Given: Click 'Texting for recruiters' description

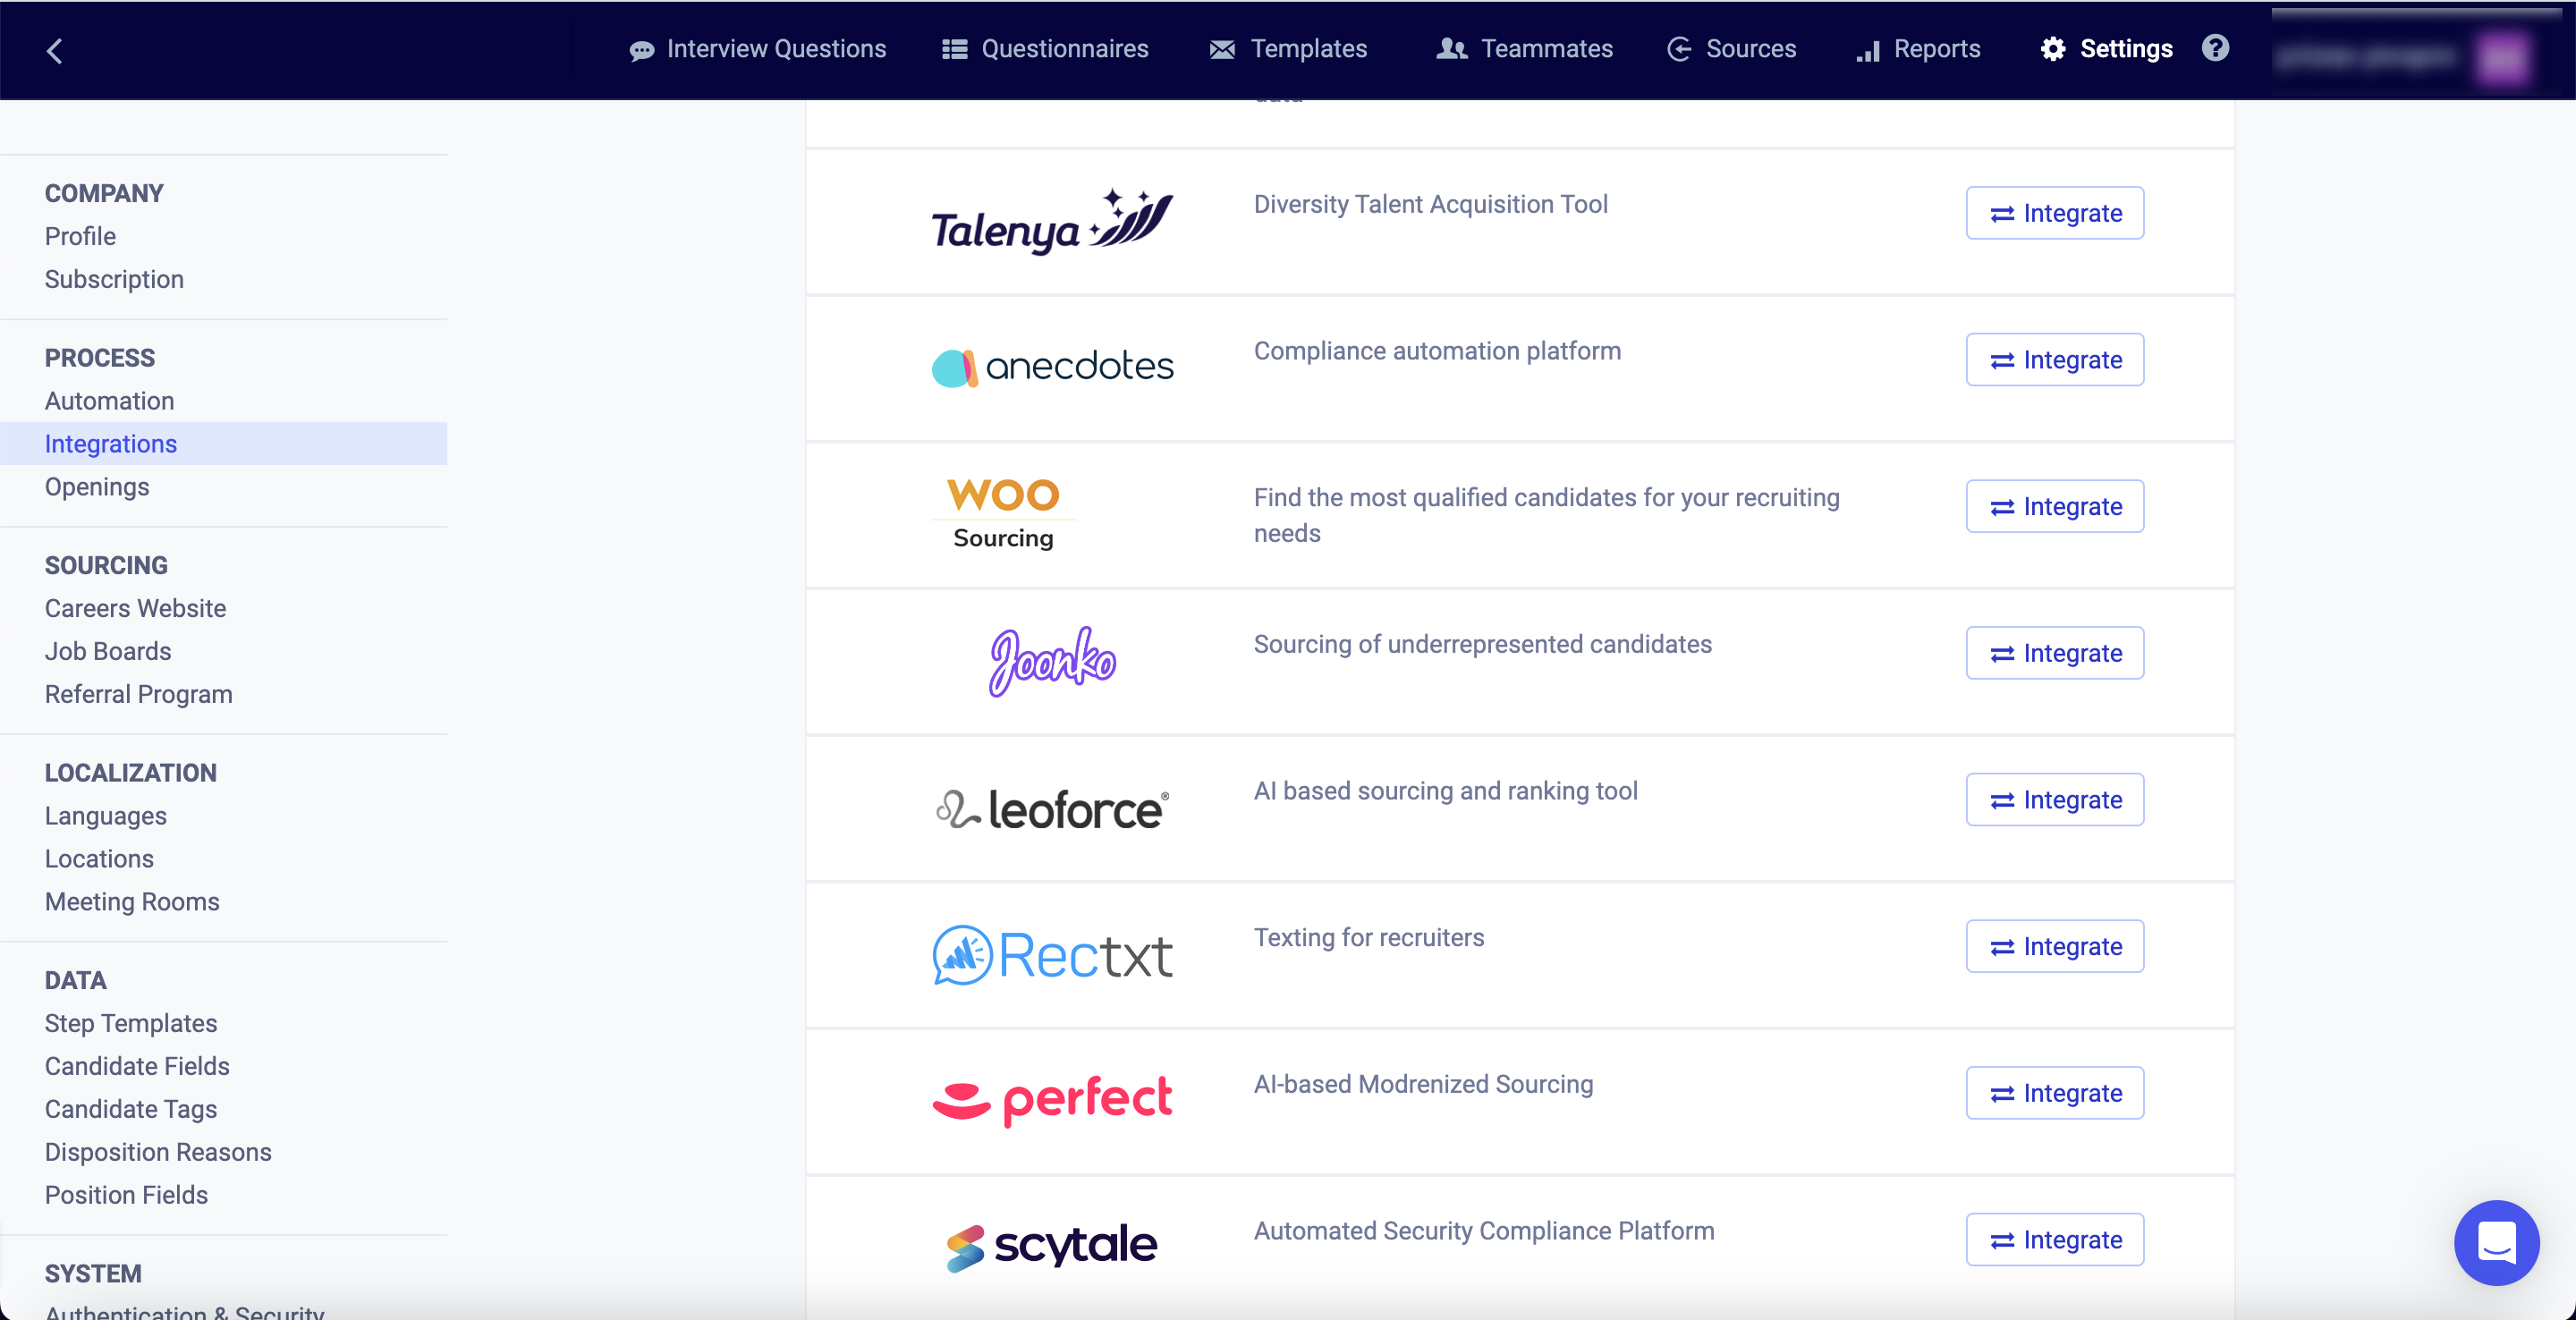Looking at the screenshot, I should point(1368,937).
